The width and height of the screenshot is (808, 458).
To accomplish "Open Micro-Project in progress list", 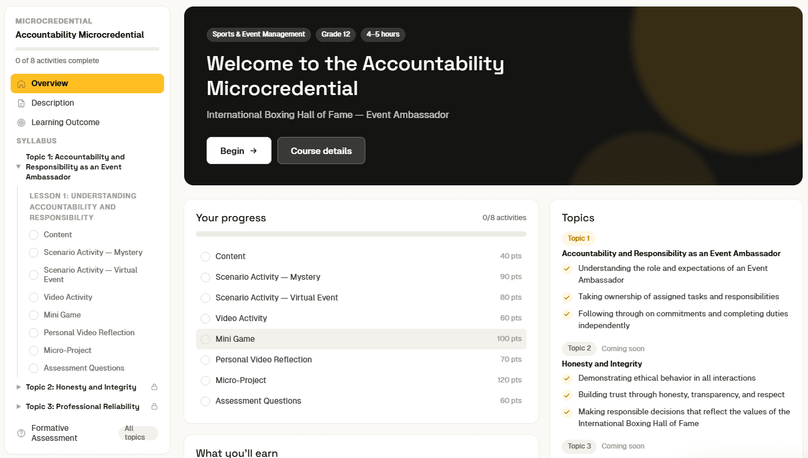I will [x=361, y=380].
